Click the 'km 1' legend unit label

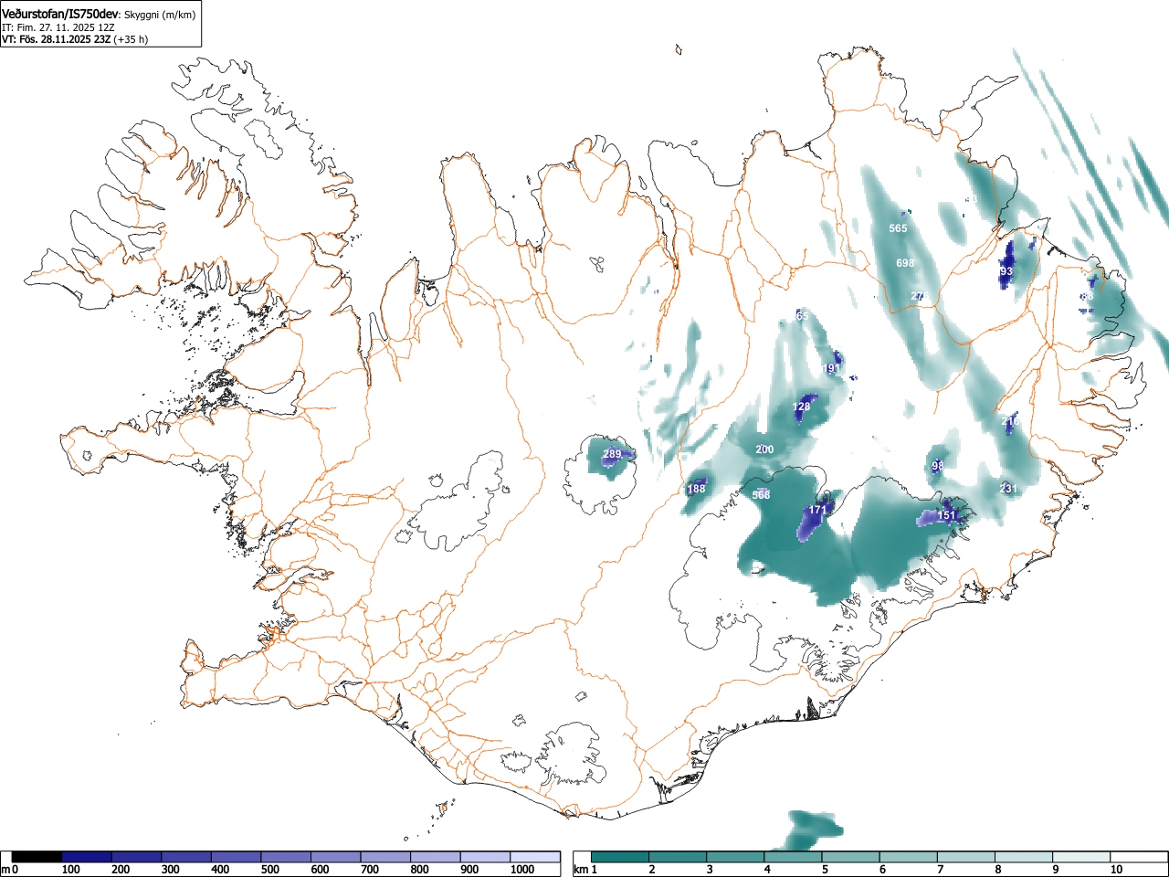pos(584,870)
